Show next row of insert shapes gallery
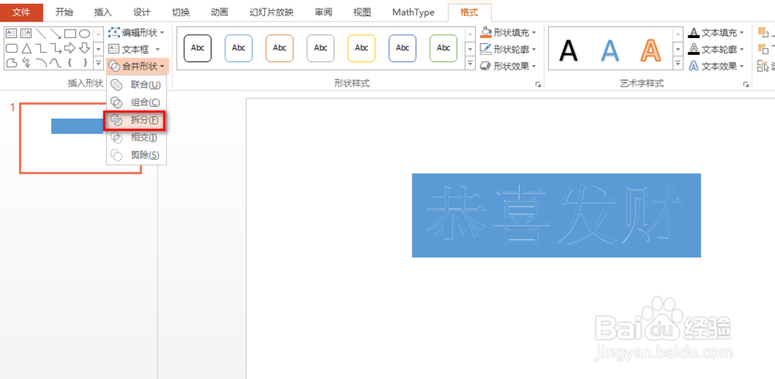 (98, 49)
